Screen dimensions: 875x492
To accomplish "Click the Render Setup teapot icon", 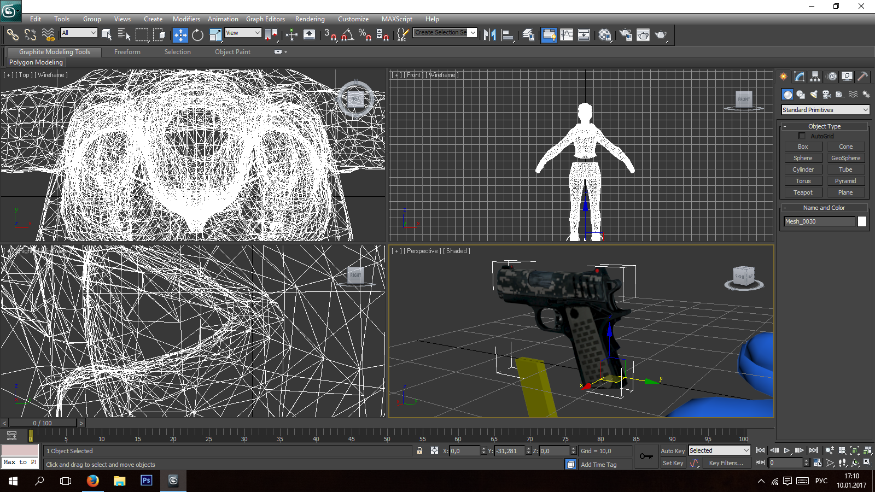I will click(x=626, y=35).
